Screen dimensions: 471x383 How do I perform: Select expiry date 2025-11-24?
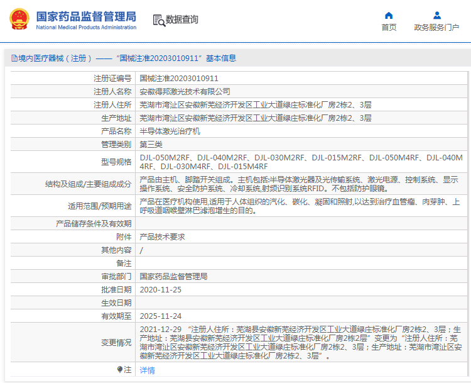[160, 316]
